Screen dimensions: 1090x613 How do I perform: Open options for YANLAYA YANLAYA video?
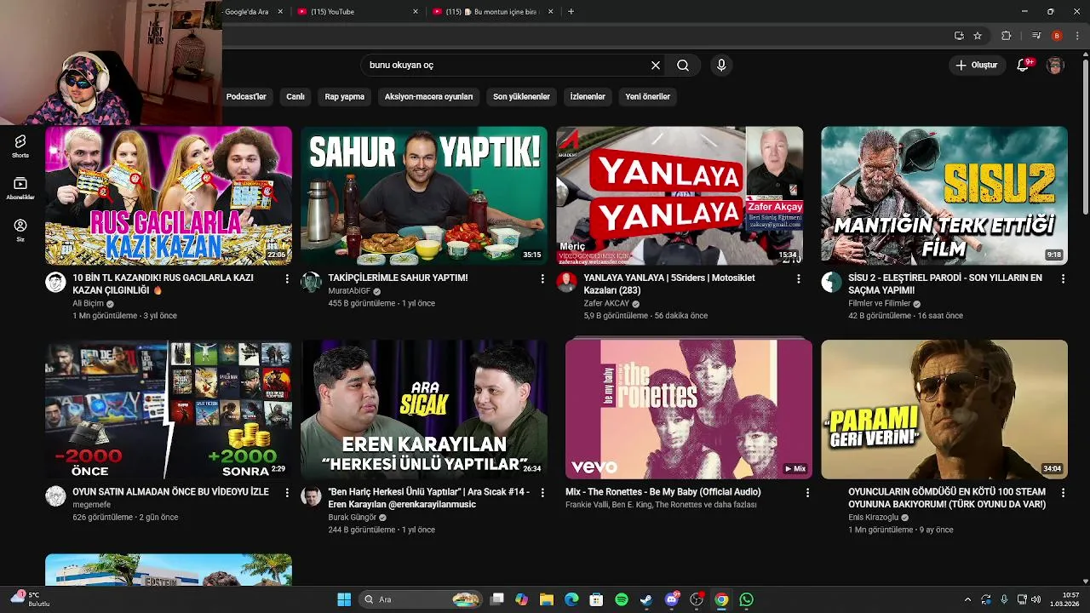tap(798, 278)
